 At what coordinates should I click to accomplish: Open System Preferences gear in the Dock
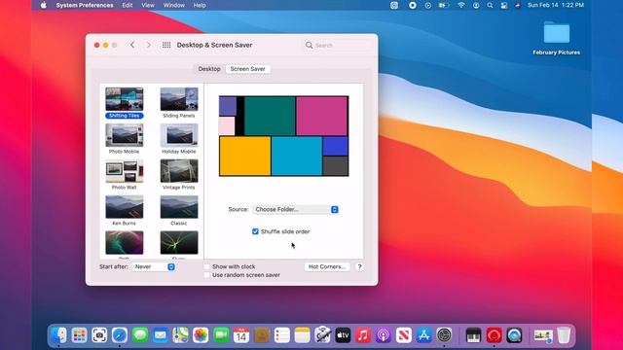point(444,335)
